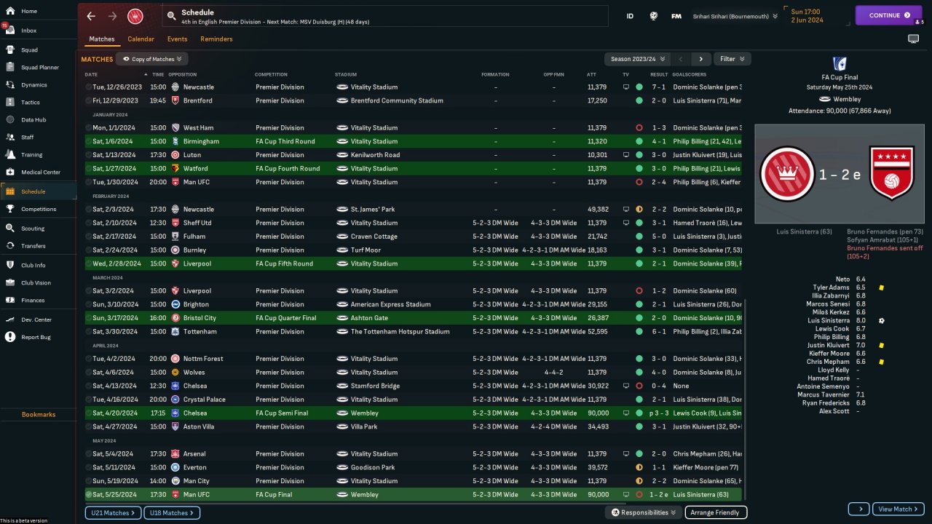Image resolution: width=932 pixels, height=524 pixels.
Task: Open the FM menu icon
Action: pos(676,16)
